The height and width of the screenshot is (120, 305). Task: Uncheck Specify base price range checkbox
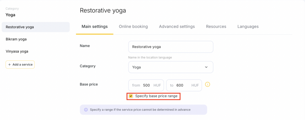coord(131,96)
